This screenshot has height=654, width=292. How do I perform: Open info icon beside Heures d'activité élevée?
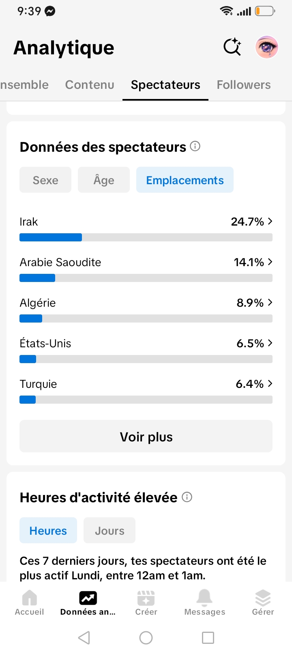pyautogui.click(x=187, y=497)
